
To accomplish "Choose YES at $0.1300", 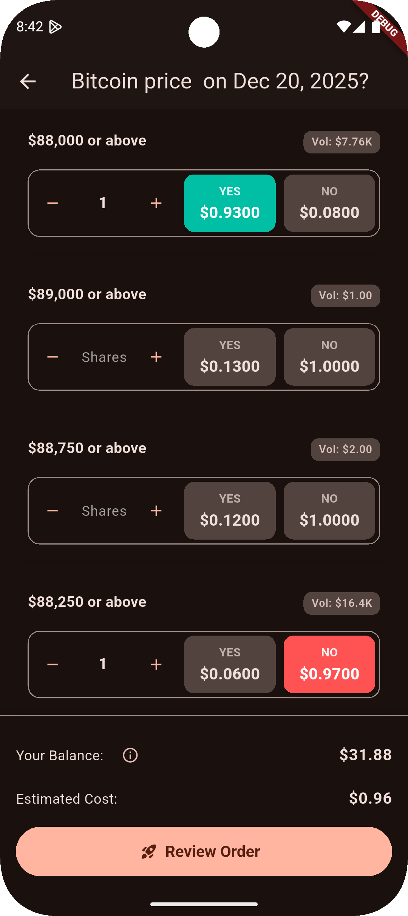I will tap(230, 357).
